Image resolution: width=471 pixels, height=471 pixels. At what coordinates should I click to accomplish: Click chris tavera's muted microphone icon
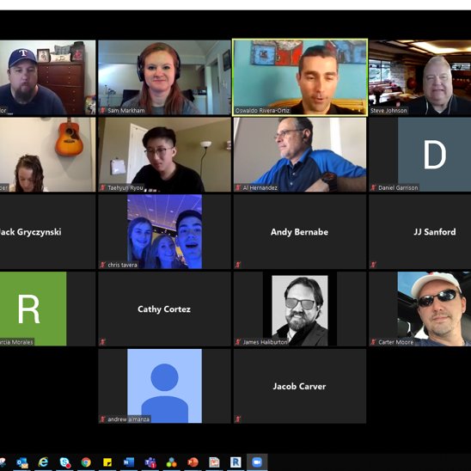(x=103, y=265)
